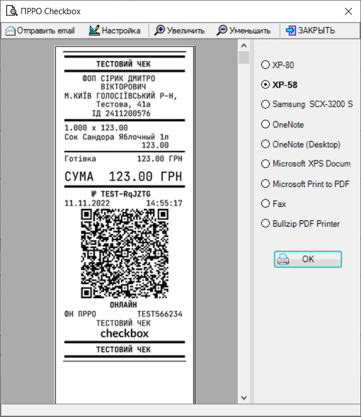This screenshot has height=417, width=361.
Task: Click the ФН ПРРО label
Action: [x=80, y=314]
